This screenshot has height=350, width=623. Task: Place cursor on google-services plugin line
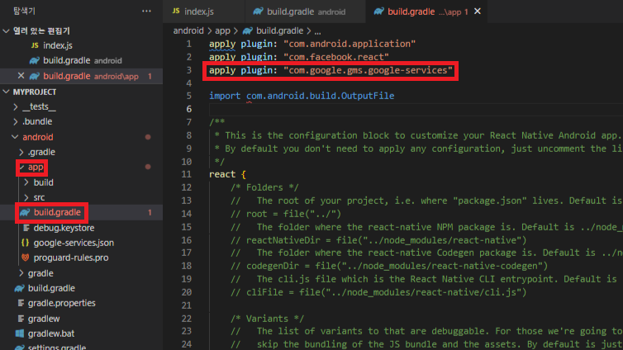(x=331, y=70)
